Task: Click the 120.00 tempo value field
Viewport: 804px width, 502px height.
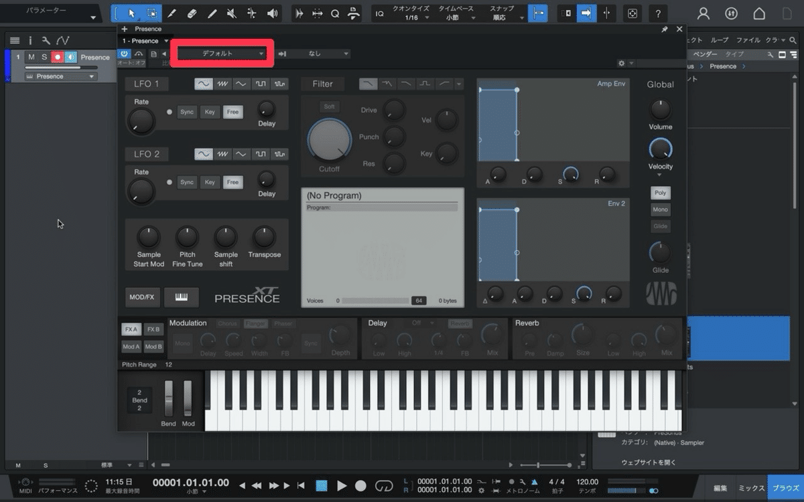Action: [588, 482]
